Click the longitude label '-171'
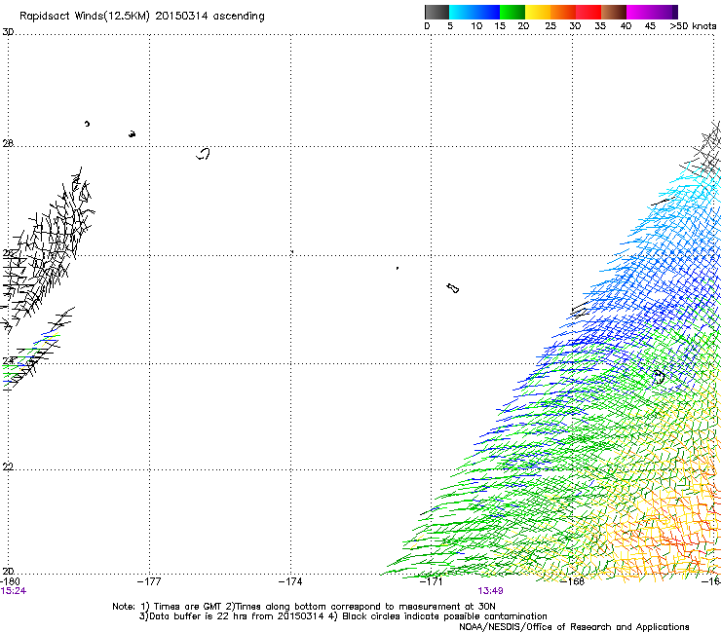The height and width of the screenshot is (633, 721). (432, 581)
